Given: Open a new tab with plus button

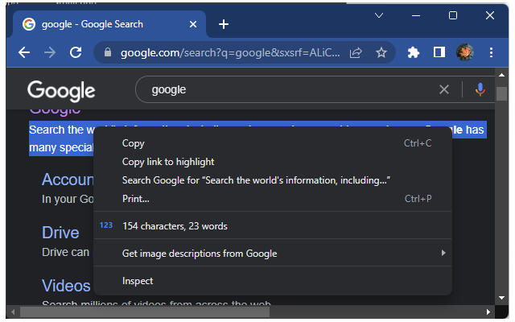Looking at the screenshot, I should tap(224, 24).
